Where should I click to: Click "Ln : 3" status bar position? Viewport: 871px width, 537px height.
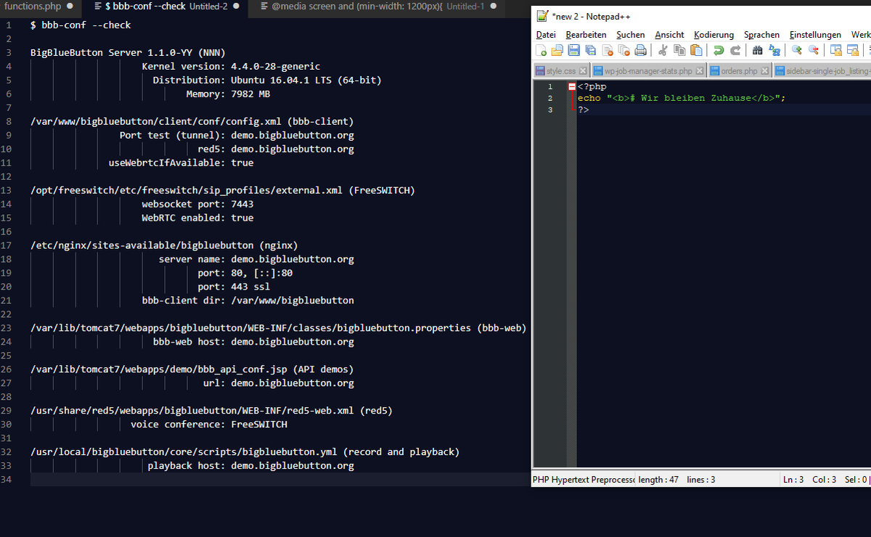point(793,480)
